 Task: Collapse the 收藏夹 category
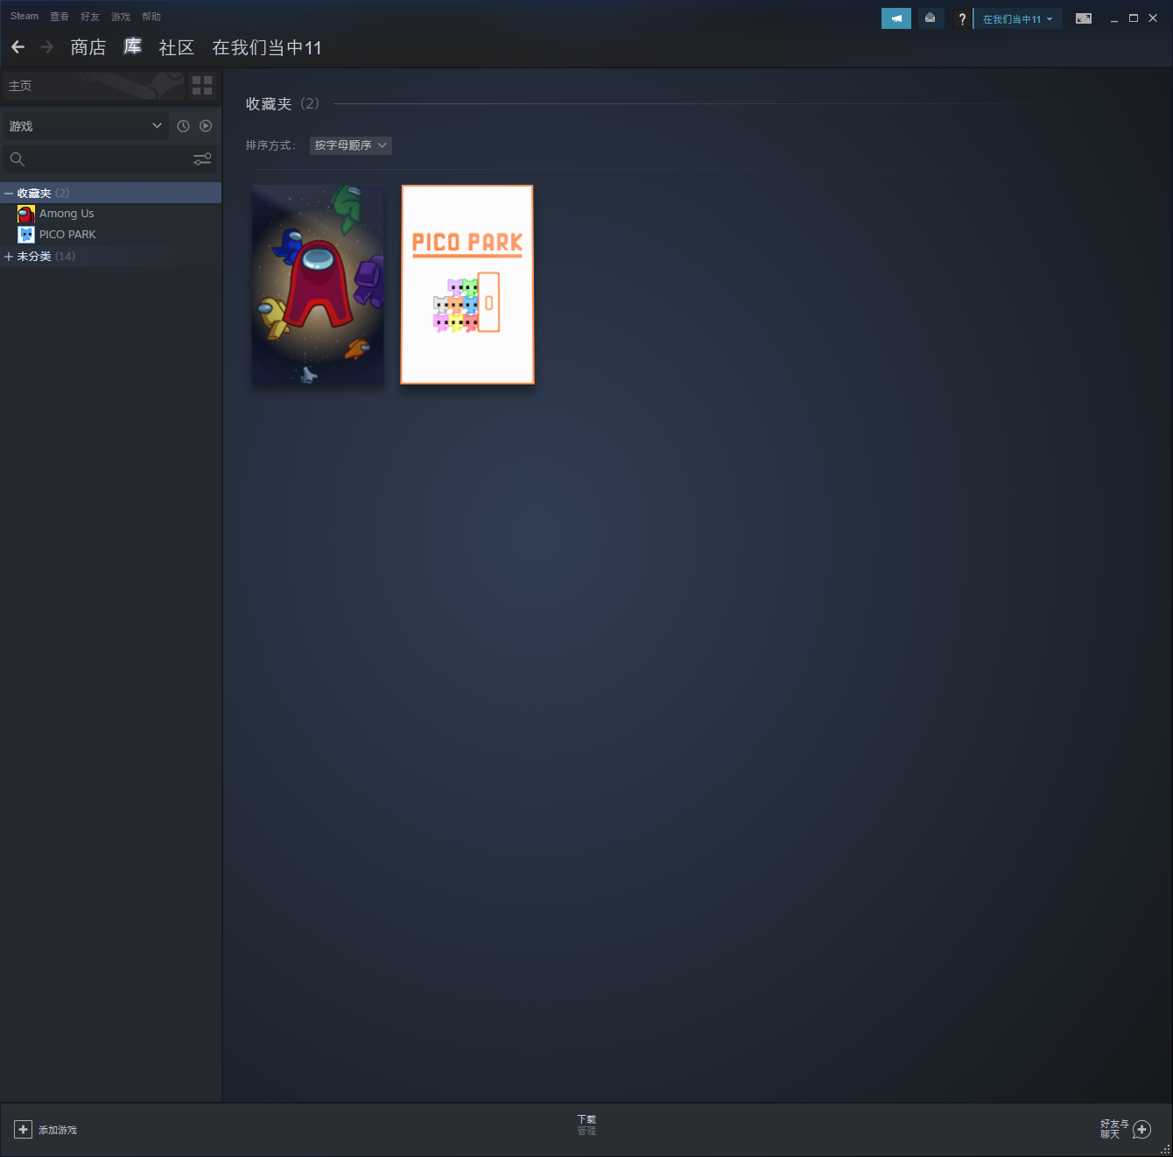click(x=9, y=194)
